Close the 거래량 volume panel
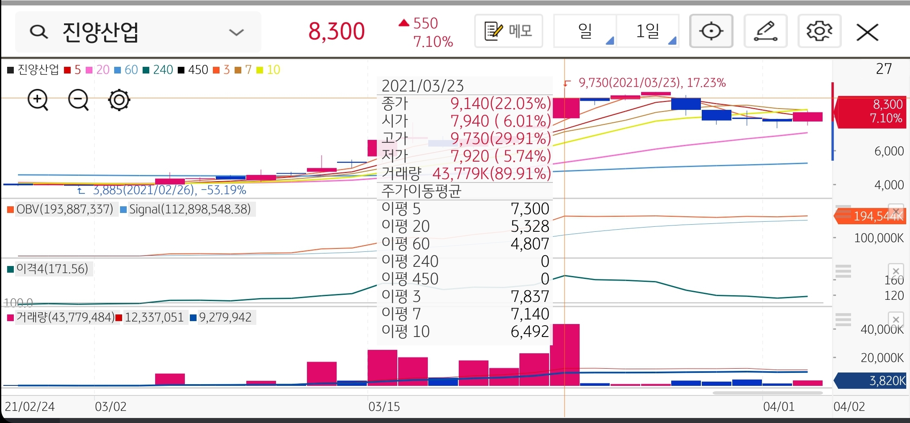 (x=895, y=319)
